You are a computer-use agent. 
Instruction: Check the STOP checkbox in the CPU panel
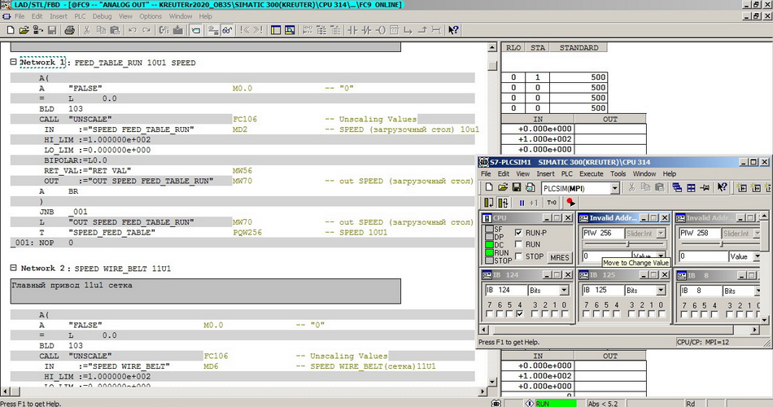tap(518, 256)
